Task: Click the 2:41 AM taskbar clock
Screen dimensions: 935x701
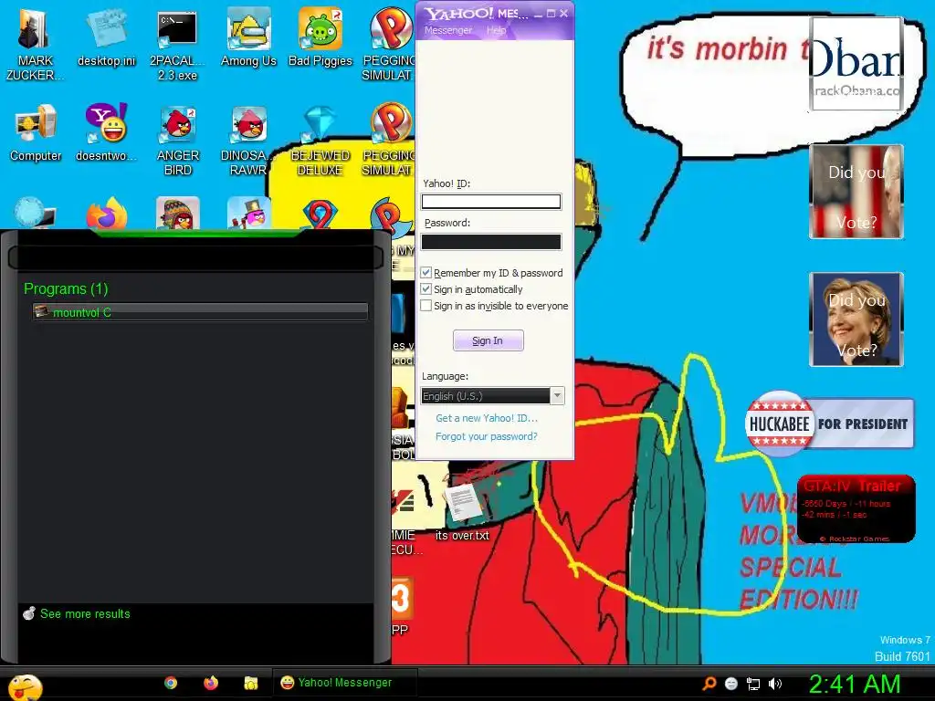Action: pos(854,685)
